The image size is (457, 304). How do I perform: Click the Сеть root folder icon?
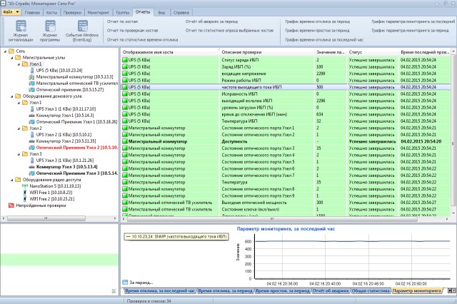pyautogui.click(x=11, y=51)
